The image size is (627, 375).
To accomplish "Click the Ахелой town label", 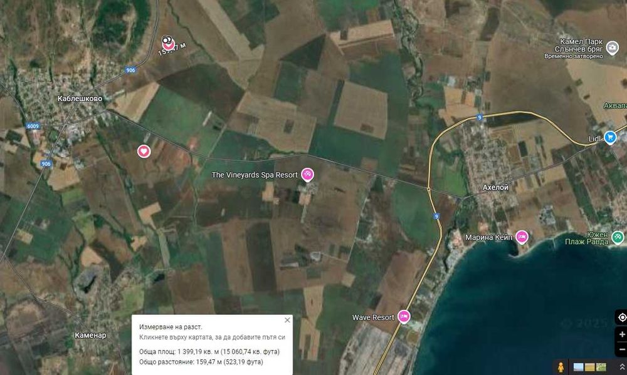I will [x=495, y=187].
